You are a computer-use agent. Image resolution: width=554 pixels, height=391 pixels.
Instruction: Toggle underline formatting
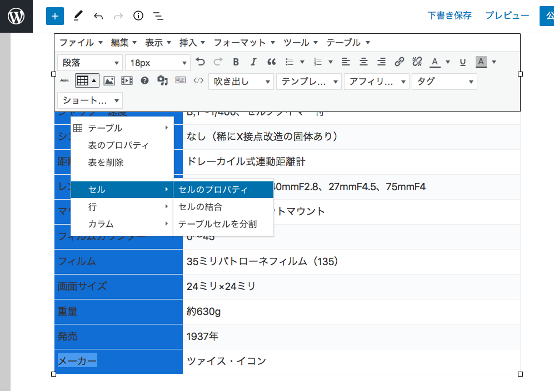click(x=462, y=62)
